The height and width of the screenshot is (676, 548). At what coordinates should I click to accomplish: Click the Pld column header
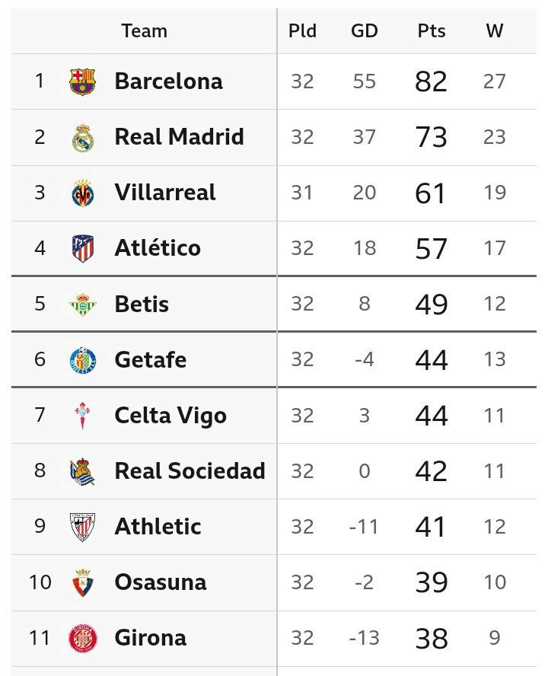click(302, 31)
